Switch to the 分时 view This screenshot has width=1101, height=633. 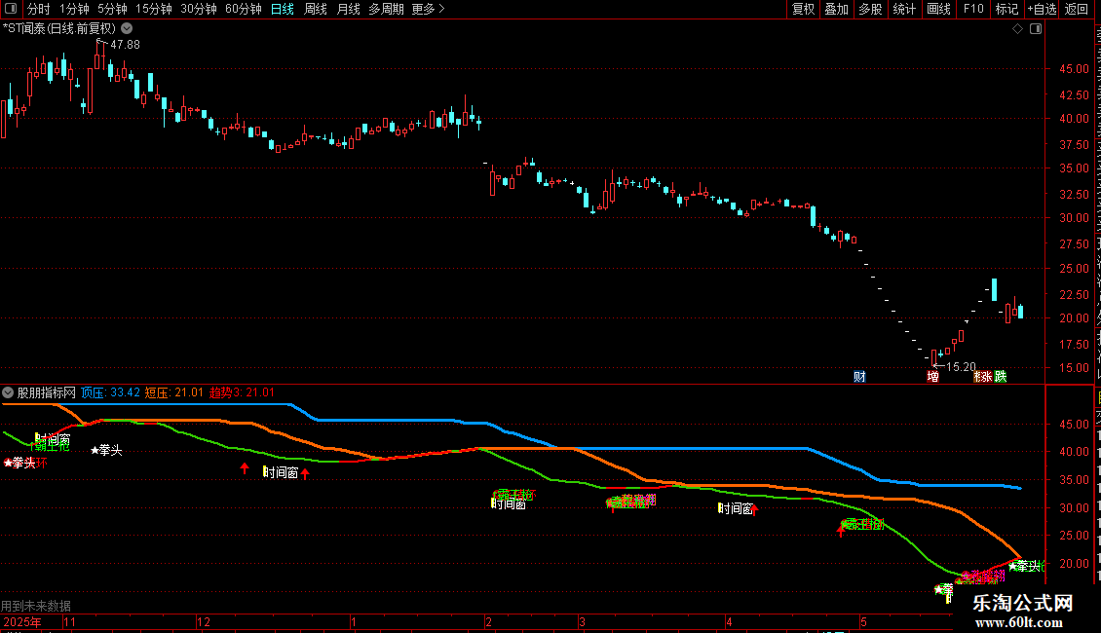[x=39, y=9]
